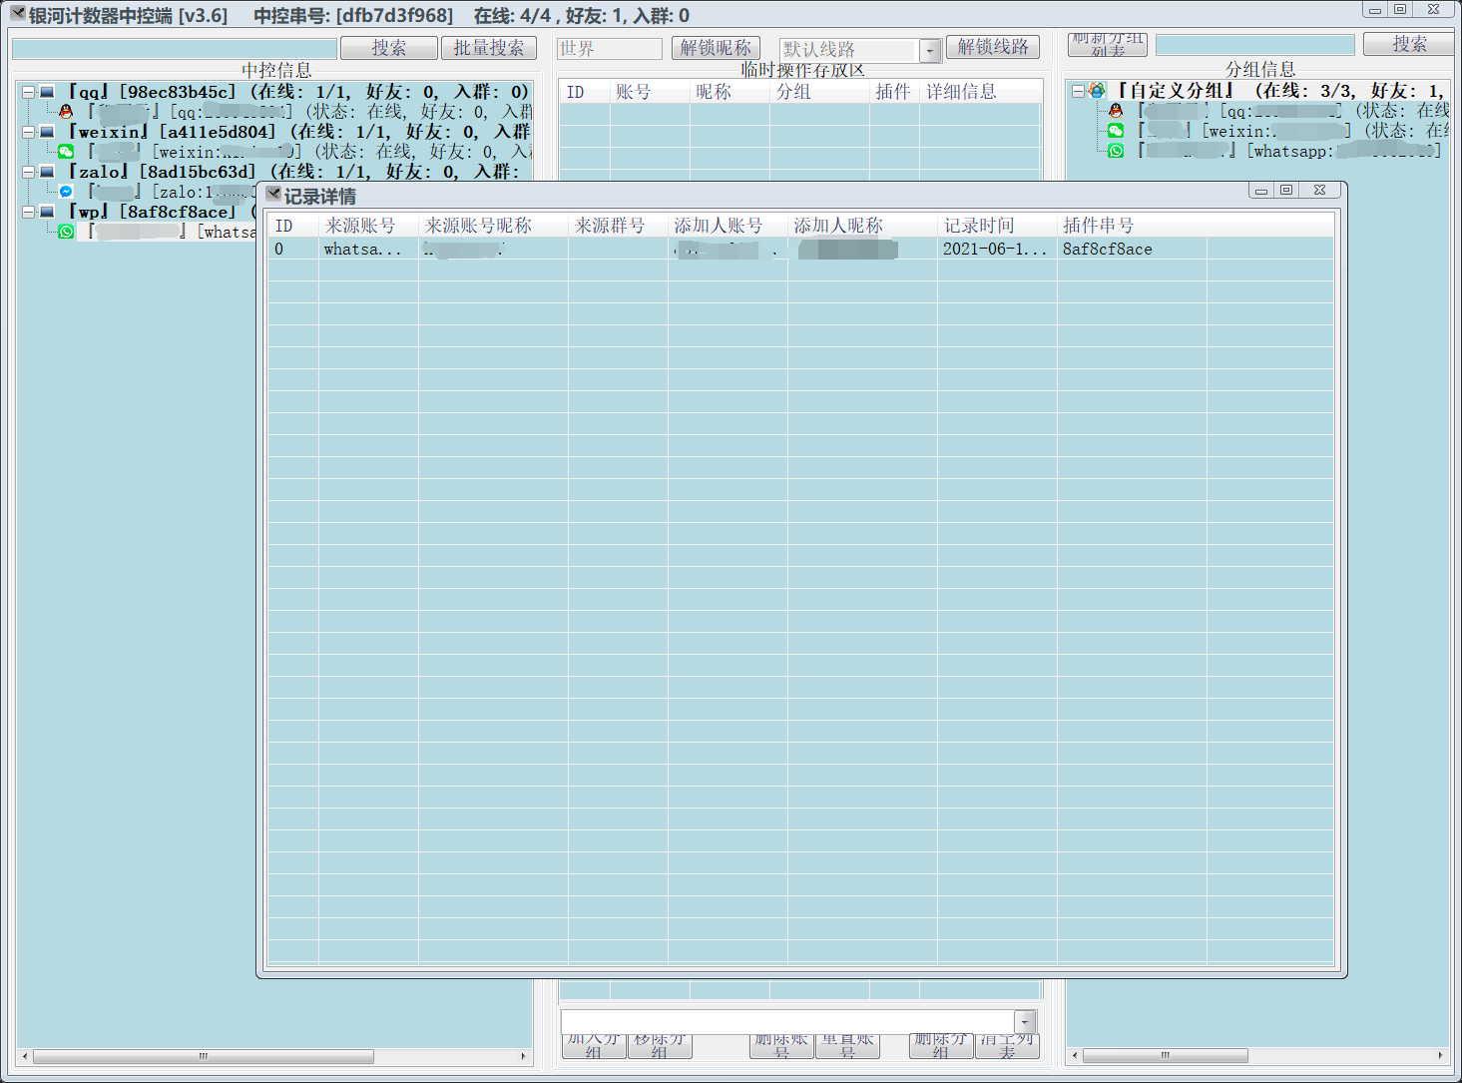Open the group dropdown above 加入分组 button
The width and height of the screenshot is (1462, 1083).
tap(1025, 1021)
